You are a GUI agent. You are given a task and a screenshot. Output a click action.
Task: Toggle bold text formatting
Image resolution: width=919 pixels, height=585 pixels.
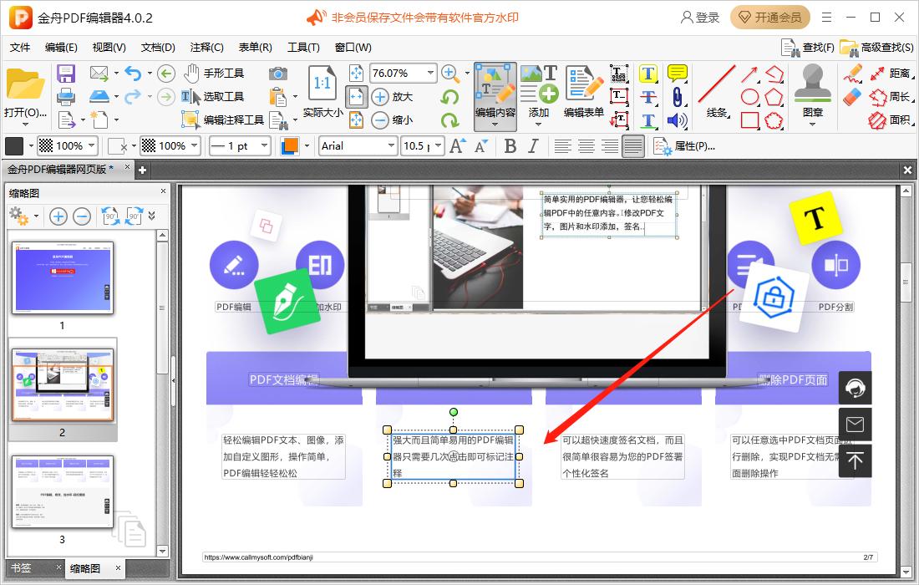(510, 145)
